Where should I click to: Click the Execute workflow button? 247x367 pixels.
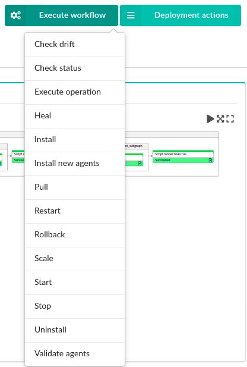tap(61, 15)
